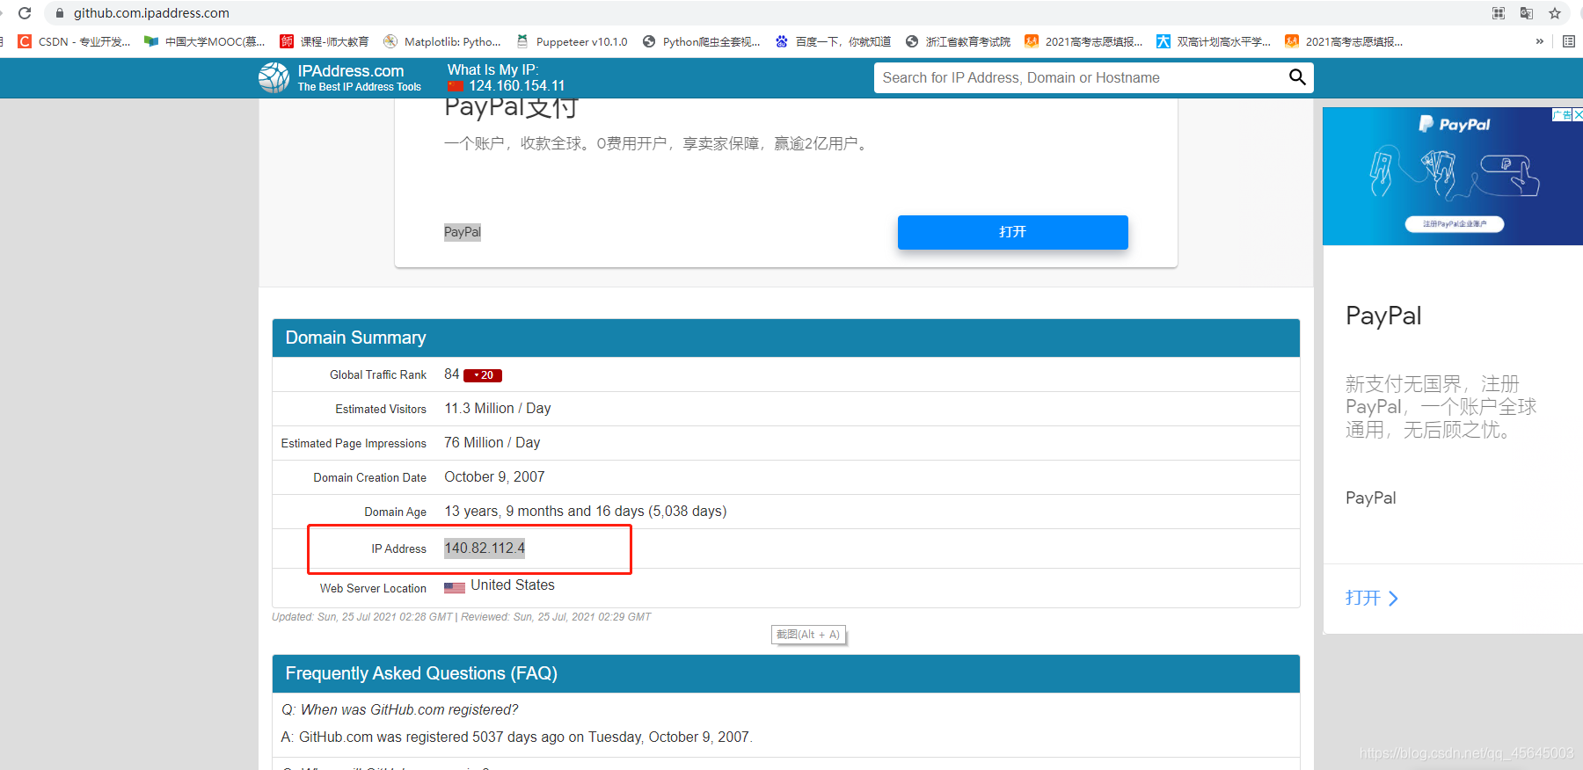Image resolution: width=1583 pixels, height=770 pixels.
Task: Open the CSDN bookmark
Action: pyautogui.click(x=74, y=41)
